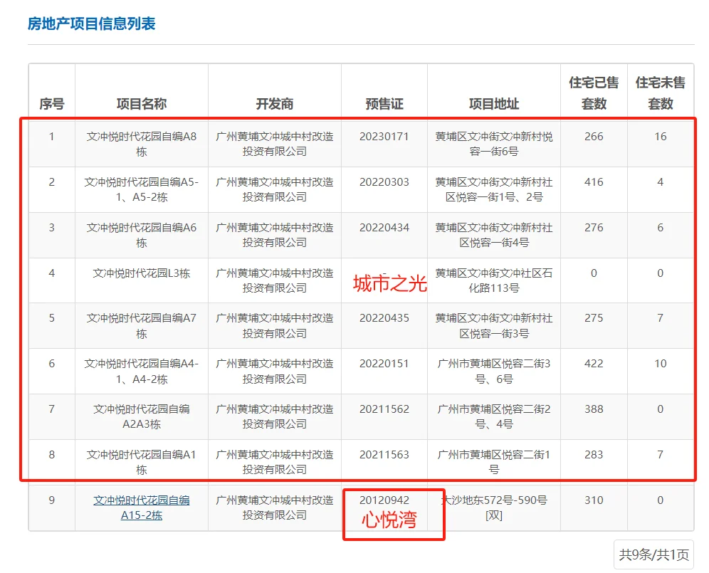
Task: Click presale permit number 20220303
Action: [384, 182]
